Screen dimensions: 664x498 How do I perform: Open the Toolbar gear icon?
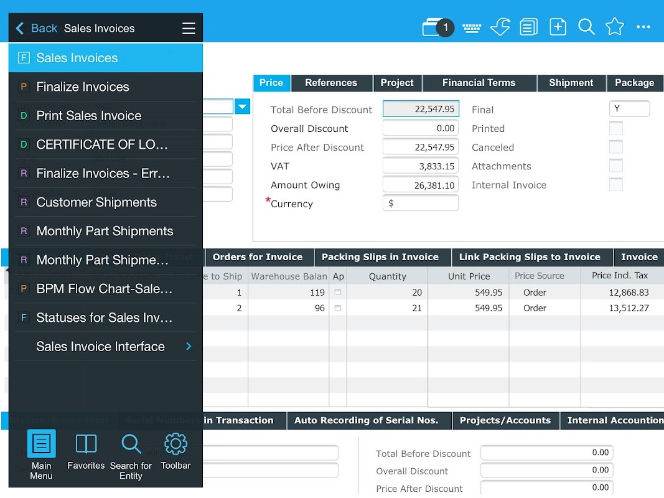[175, 453]
